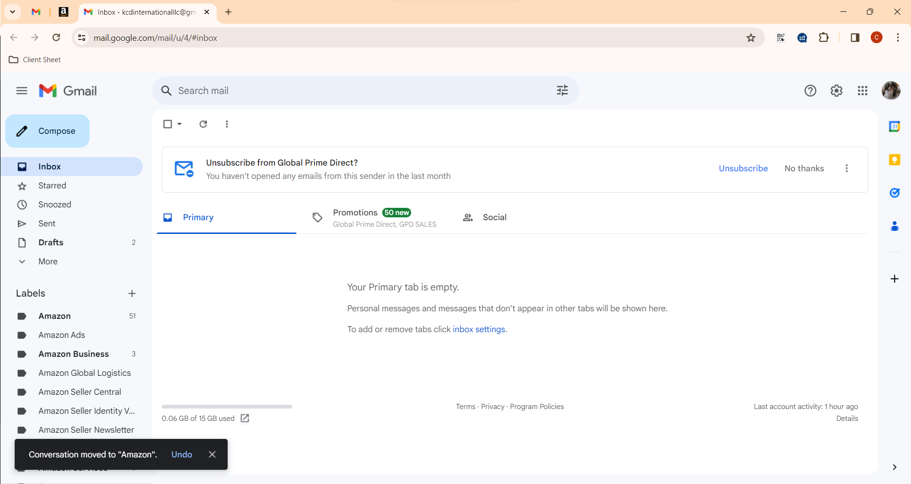The image size is (911, 484).
Task: Open the tab search dropdown arrow
Action: point(13,12)
